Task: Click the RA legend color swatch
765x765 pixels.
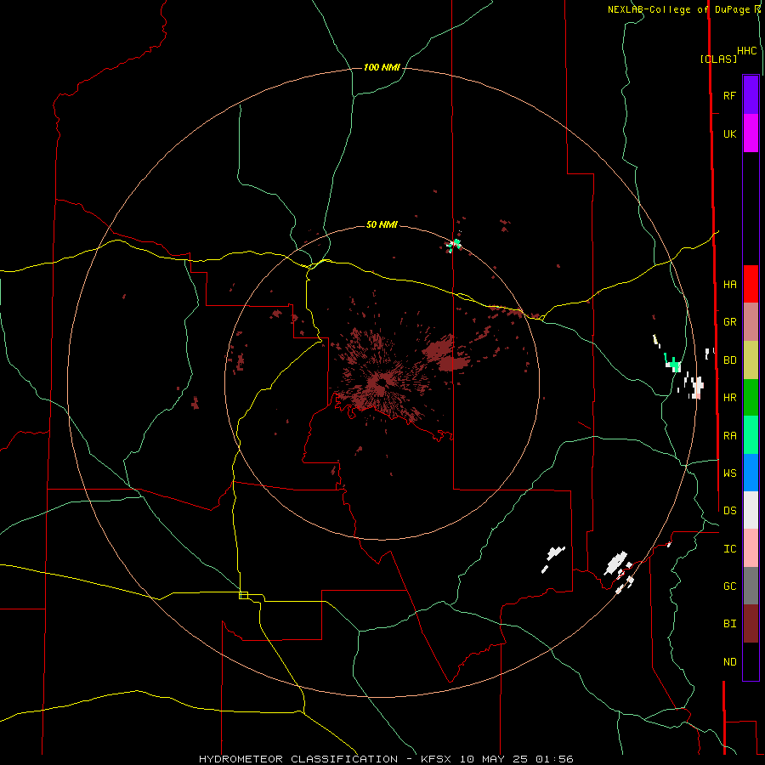Action: click(x=751, y=435)
